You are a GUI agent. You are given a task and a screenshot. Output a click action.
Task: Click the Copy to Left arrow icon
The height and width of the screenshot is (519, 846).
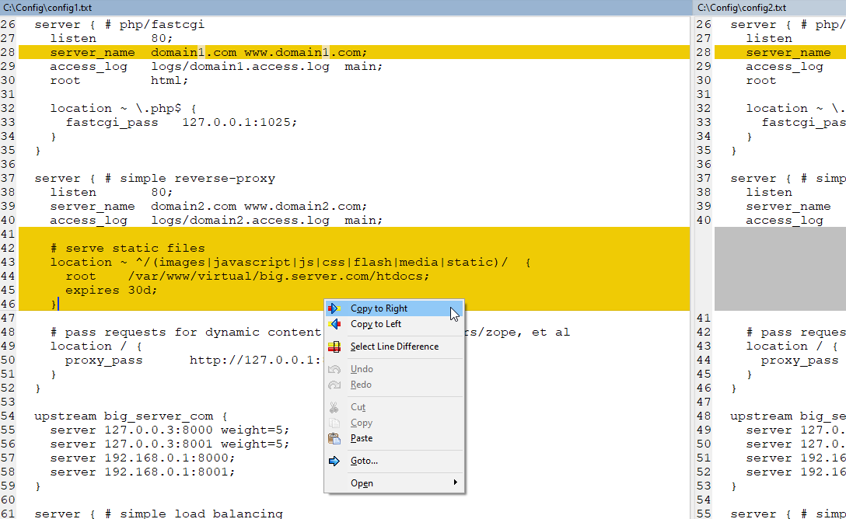click(334, 324)
